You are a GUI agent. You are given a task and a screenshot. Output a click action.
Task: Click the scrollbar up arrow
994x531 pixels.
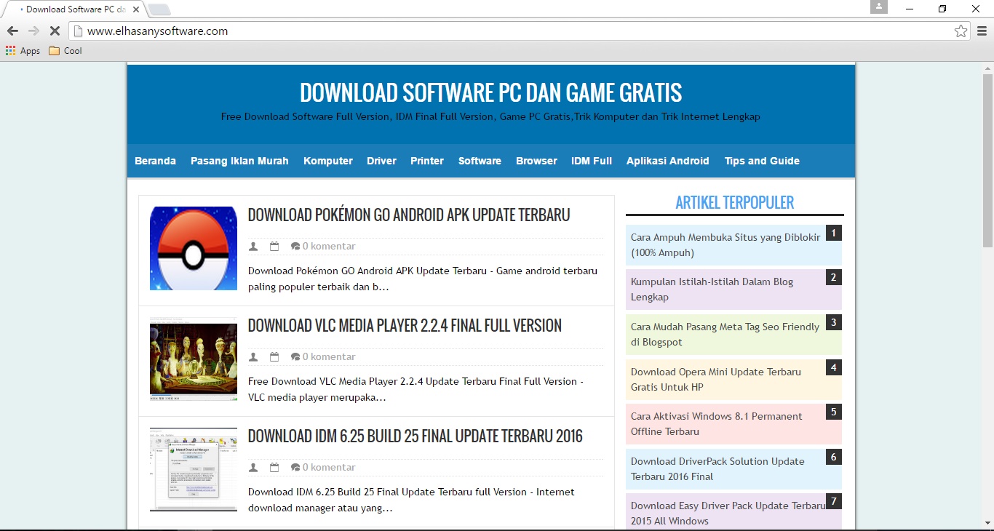987,67
